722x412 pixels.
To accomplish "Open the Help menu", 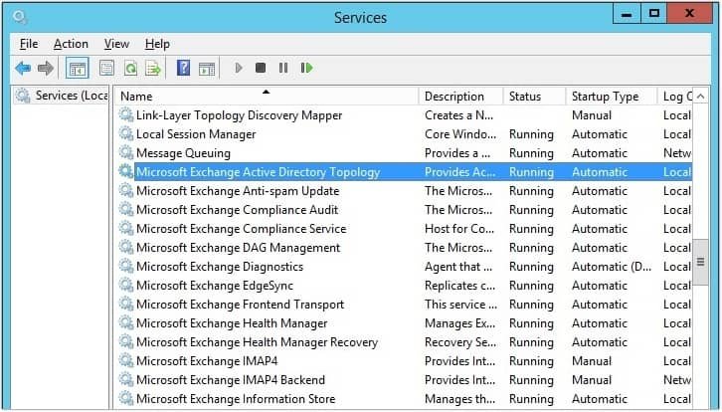I will [x=157, y=44].
